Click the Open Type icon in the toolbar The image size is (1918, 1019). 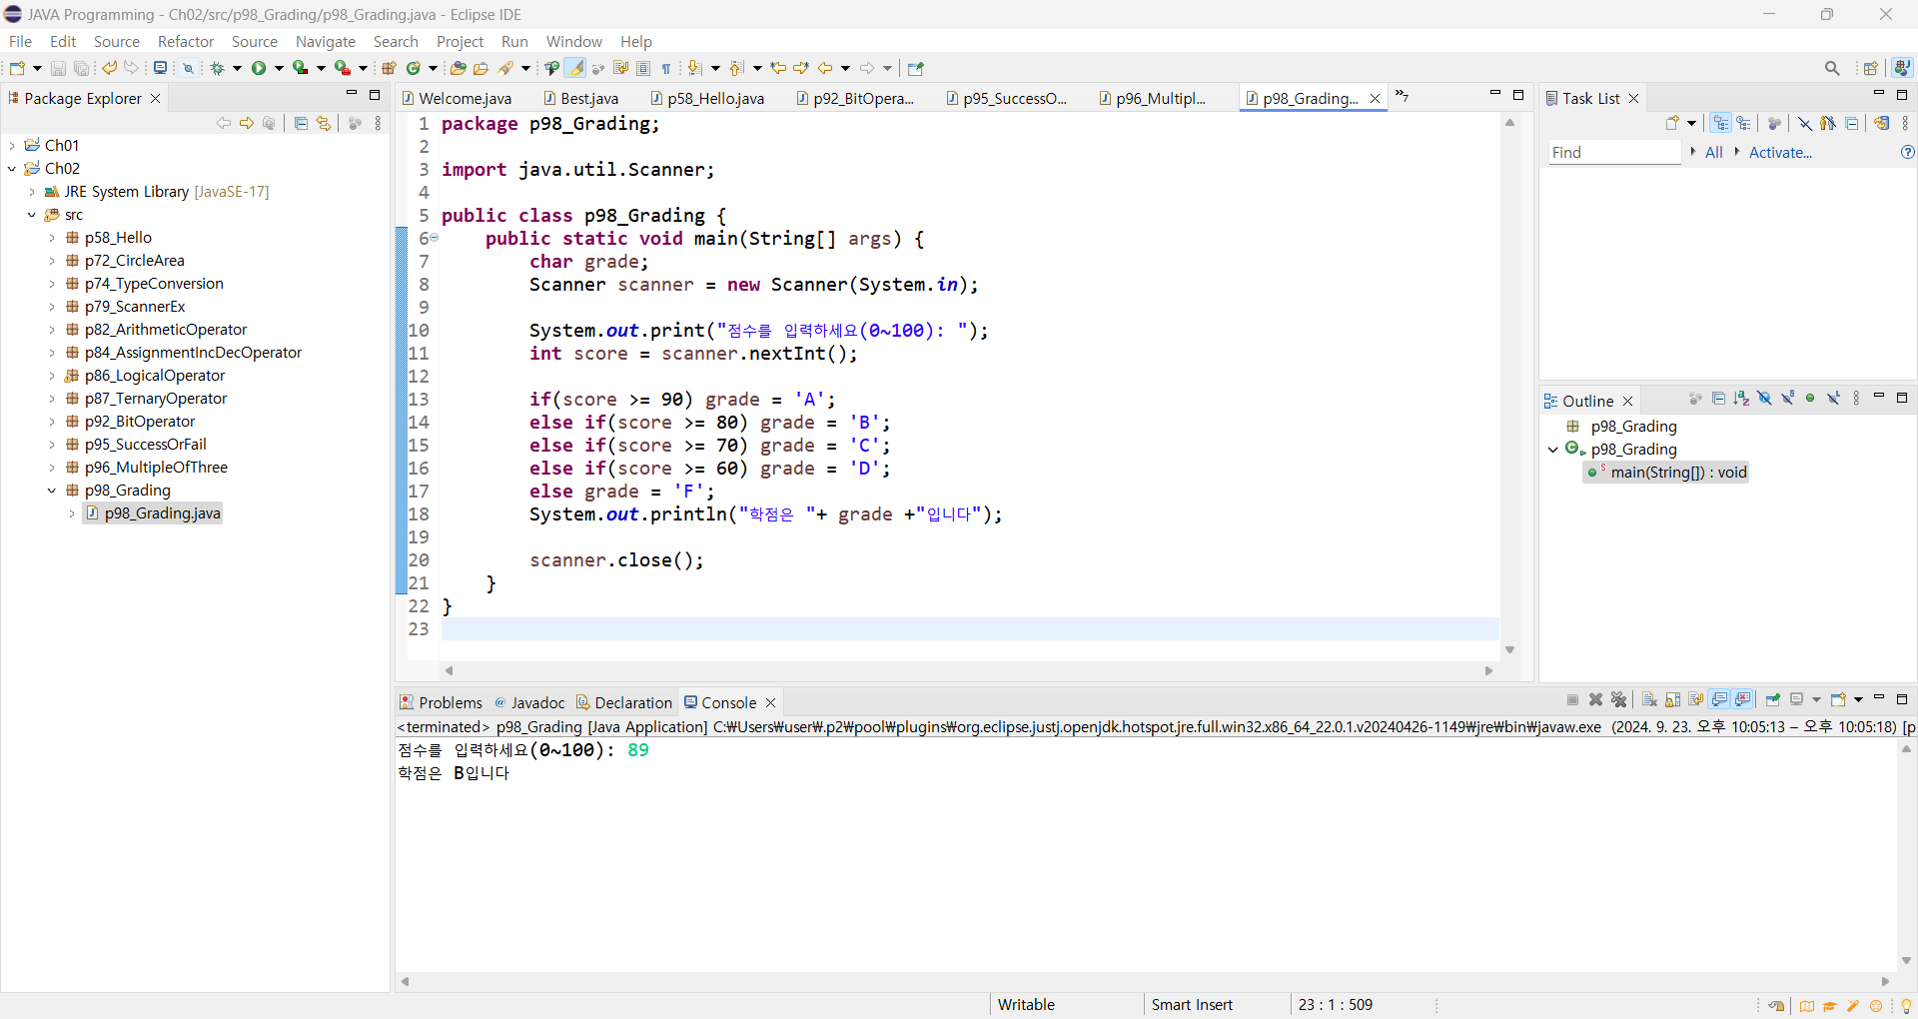pos(458,68)
